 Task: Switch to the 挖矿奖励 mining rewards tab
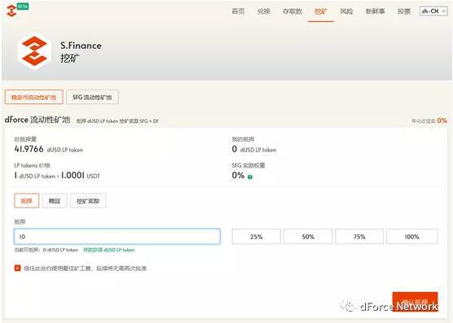(x=88, y=201)
